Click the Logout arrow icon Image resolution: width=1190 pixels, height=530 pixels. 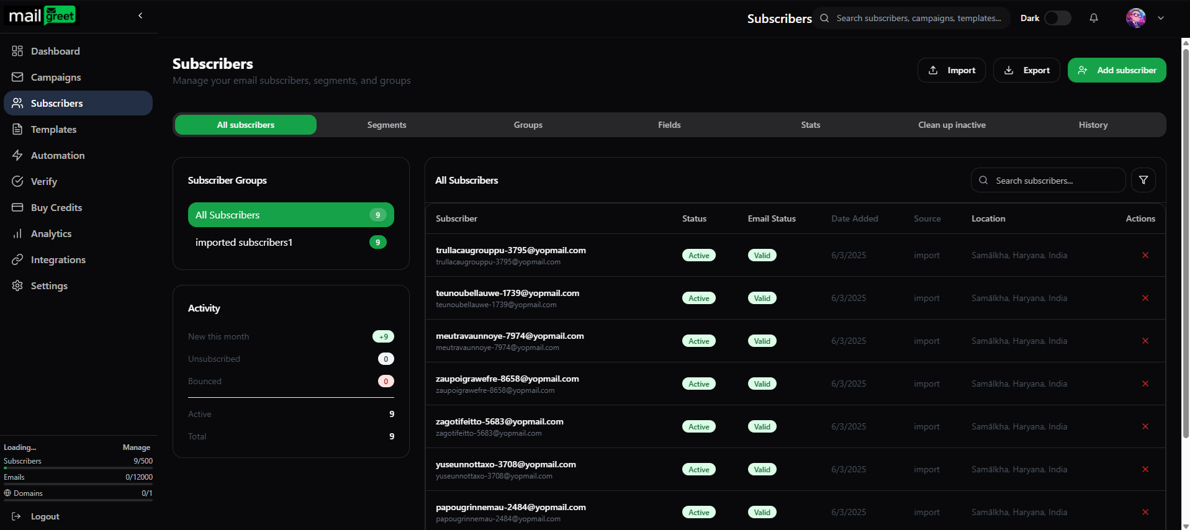17,516
